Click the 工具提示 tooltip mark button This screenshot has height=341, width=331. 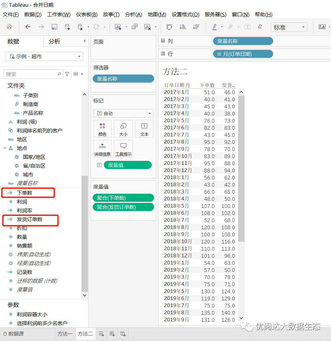(x=123, y=149)
